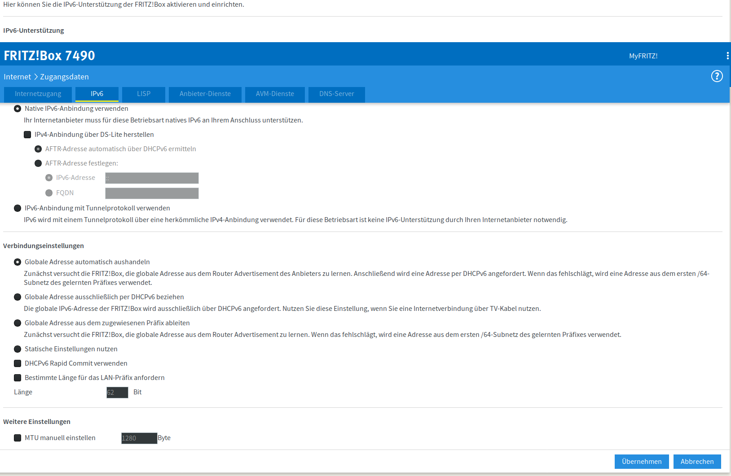Viewport: 731px width, 476px height.
Task: Click the FRITZ!Box 7490 logo title
Action: point(49,56)
